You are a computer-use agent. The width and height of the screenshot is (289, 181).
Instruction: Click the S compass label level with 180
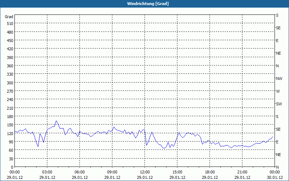(277, 117)
